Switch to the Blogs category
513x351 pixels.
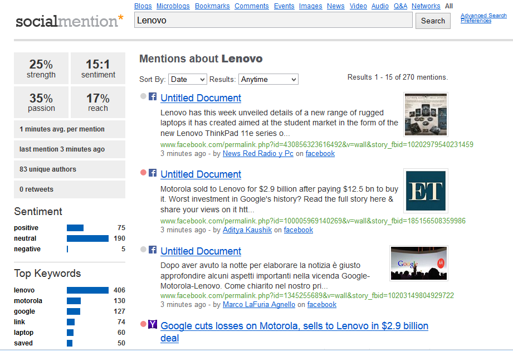143,6
